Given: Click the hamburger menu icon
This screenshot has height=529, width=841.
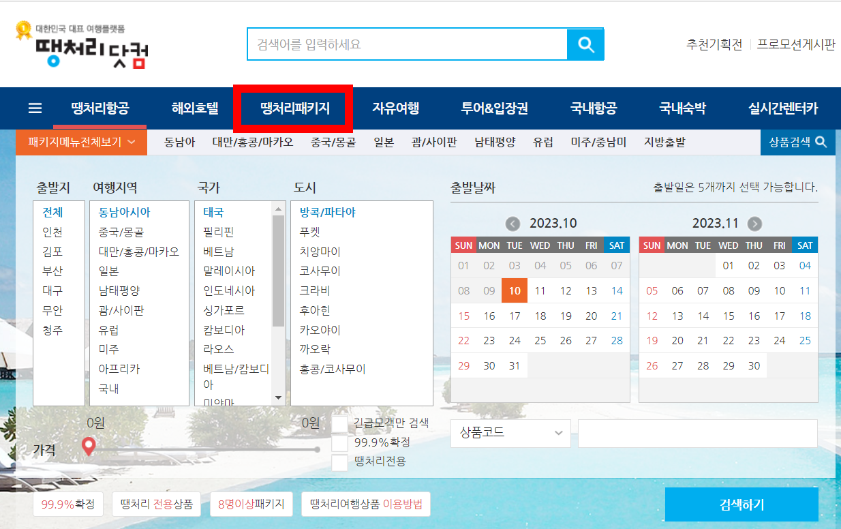Looking at the screenshot, I should point(34,108).
